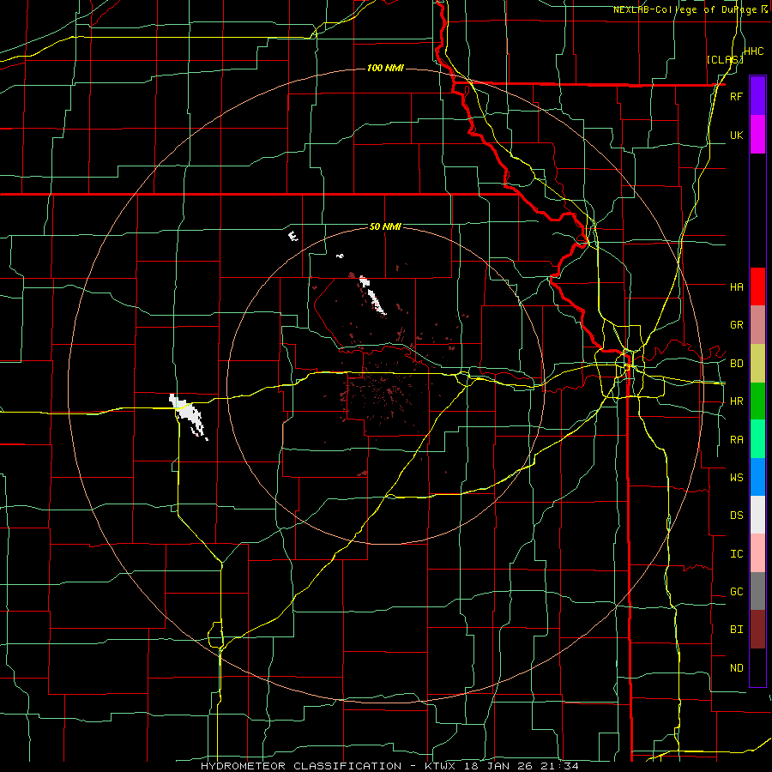Click the elongated white echo north of radar
The image size is (772, 772).
click(x=373, y=295)
